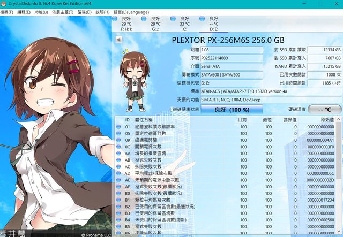Click the 目前 column header
The image size is (343, 237).
[242, 120]
